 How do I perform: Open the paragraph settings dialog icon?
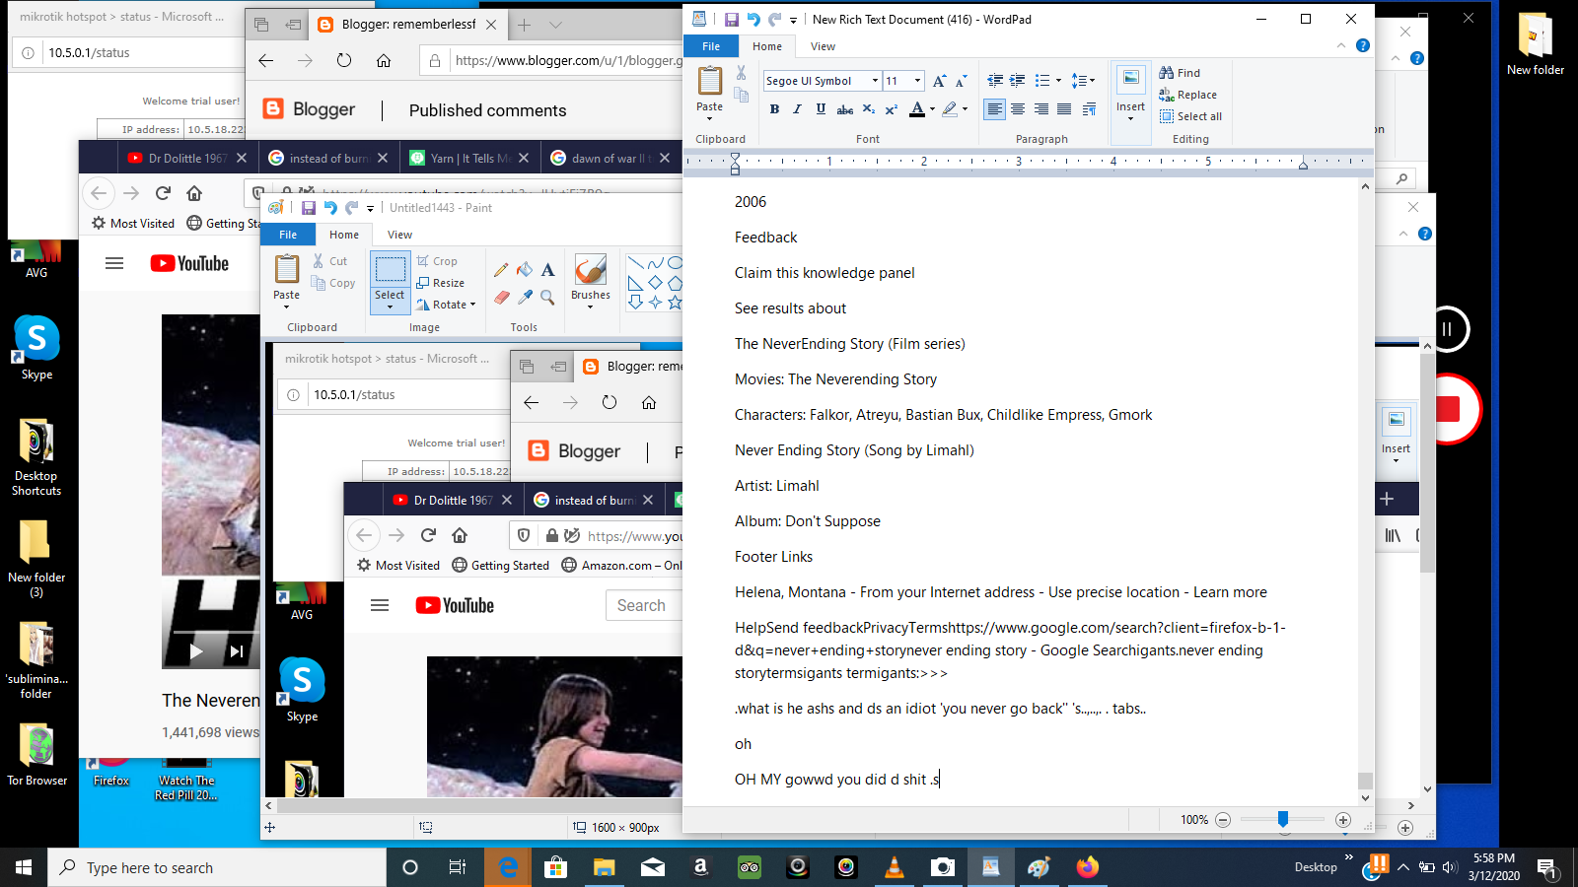click(x=1089, y=109)
